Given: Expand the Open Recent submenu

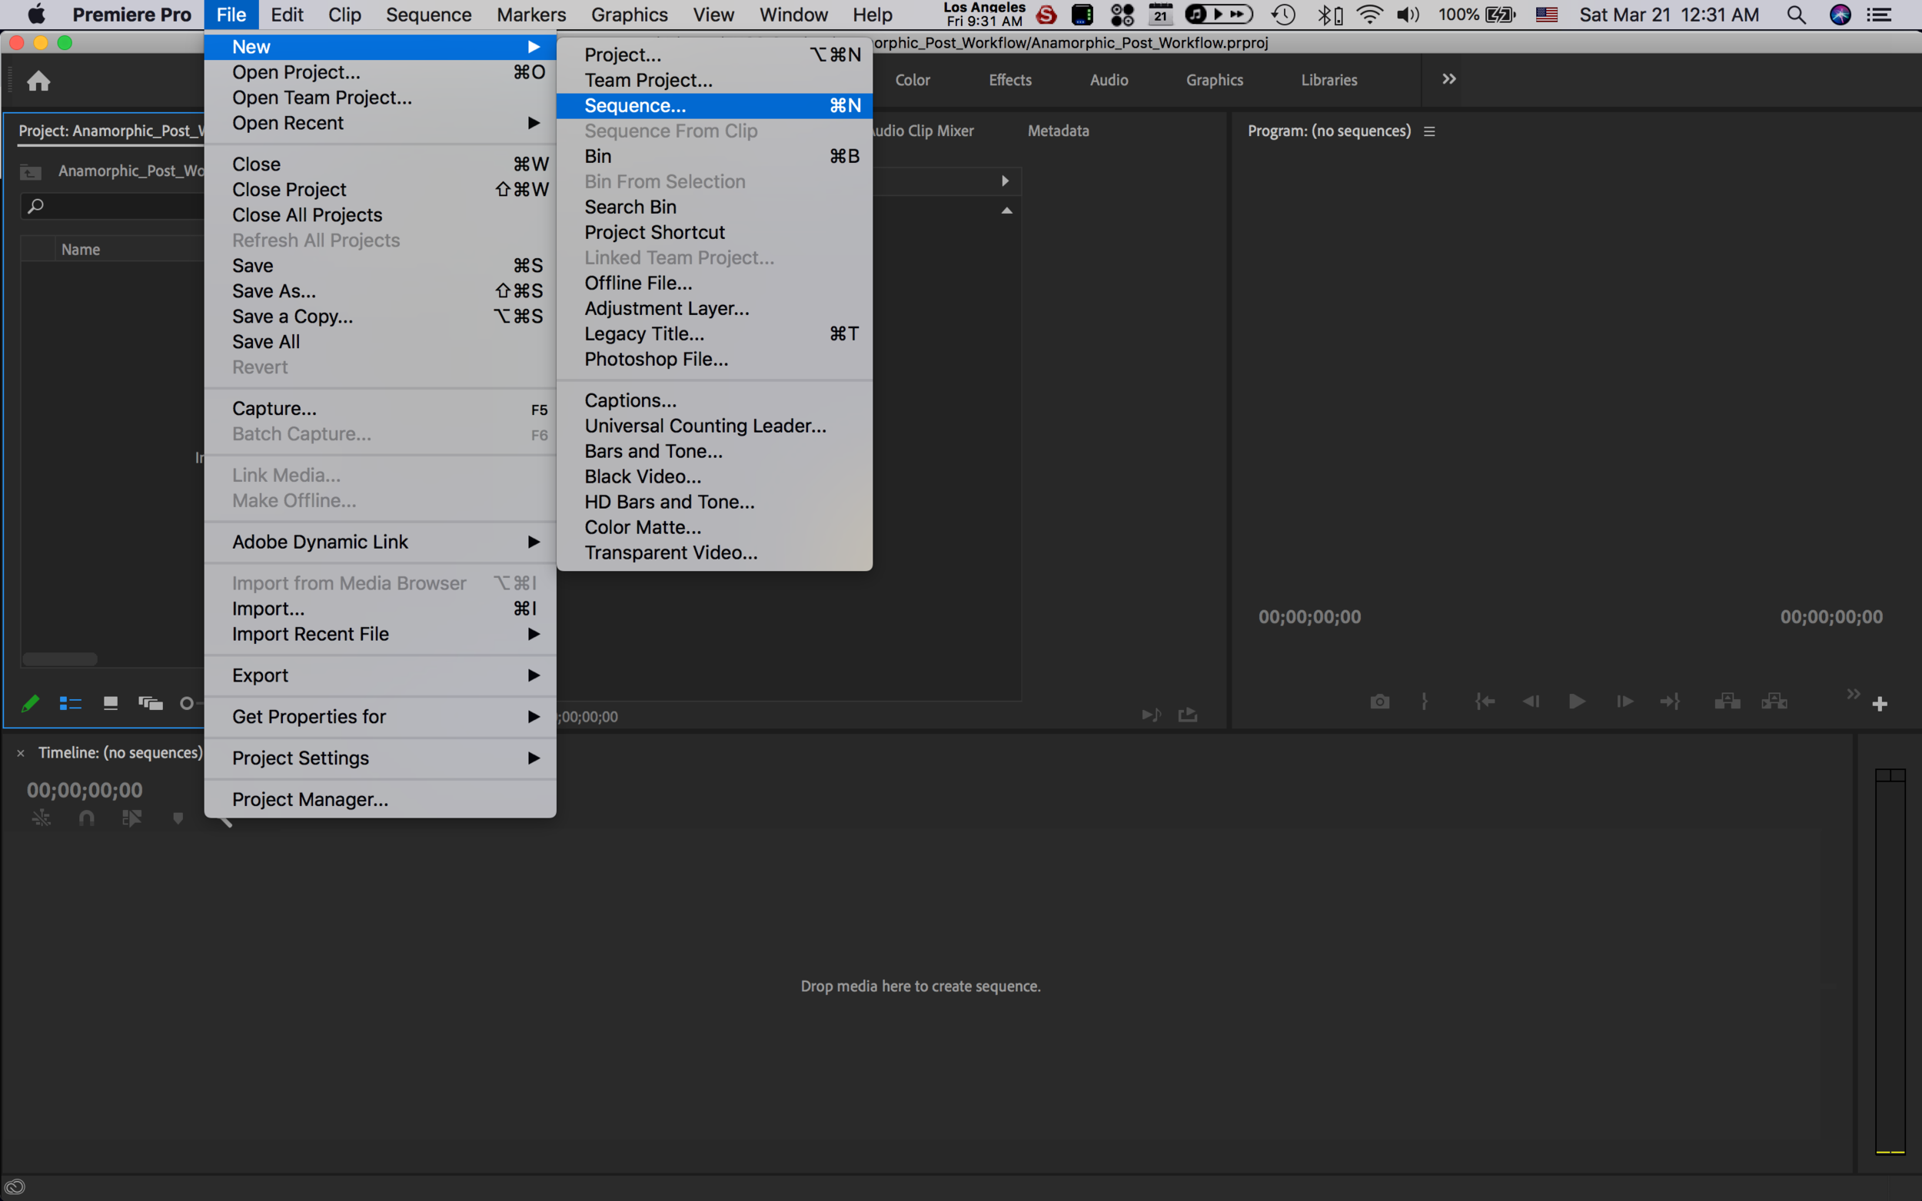Looking at the screenshot, I should coord(380,123).
